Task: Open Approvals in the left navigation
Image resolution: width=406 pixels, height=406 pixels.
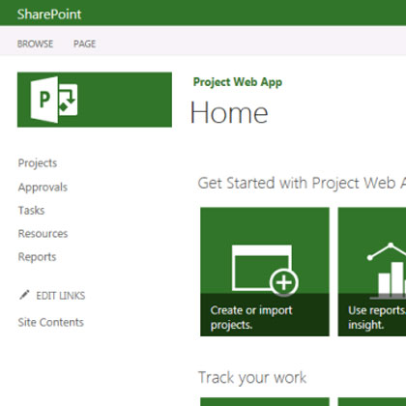Action: coord(43,188)
